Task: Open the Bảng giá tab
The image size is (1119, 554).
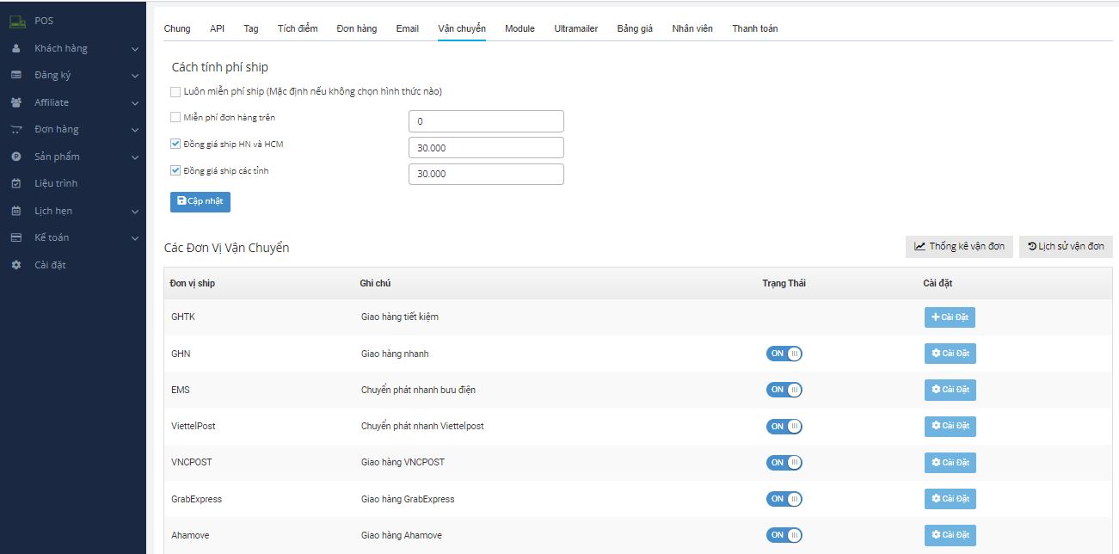Action: (x=635, y=28)
